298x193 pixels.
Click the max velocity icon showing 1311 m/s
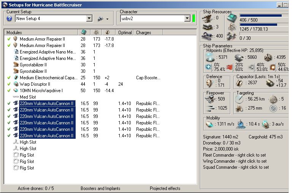(209, 124)
